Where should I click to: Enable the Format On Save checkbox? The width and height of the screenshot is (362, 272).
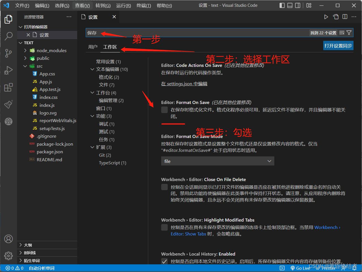(x=164, y=110)
